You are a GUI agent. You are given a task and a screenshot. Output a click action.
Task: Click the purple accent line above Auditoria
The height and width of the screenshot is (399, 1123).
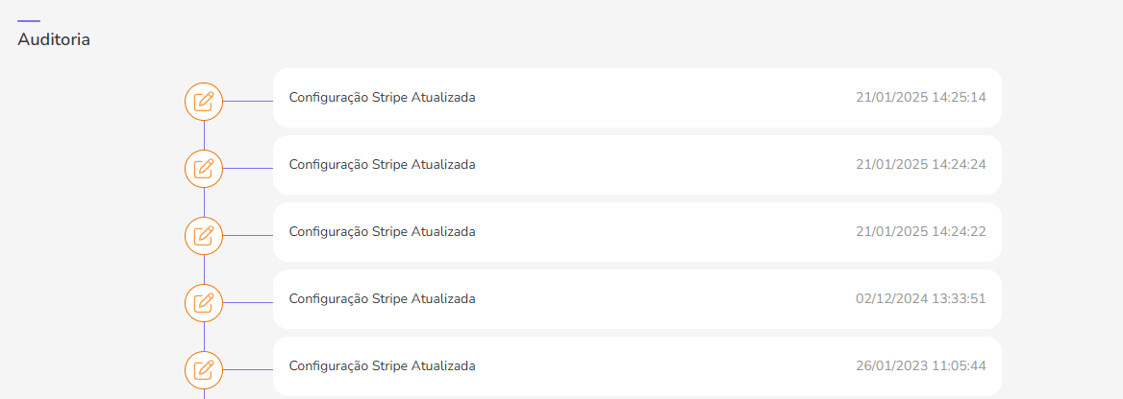[29, 20]
